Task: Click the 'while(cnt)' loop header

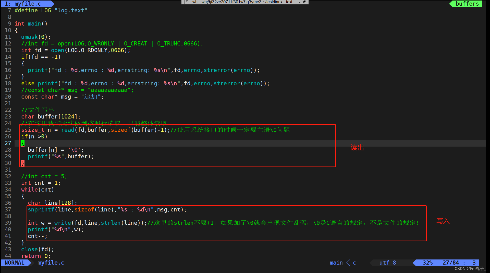Action: 38,190
